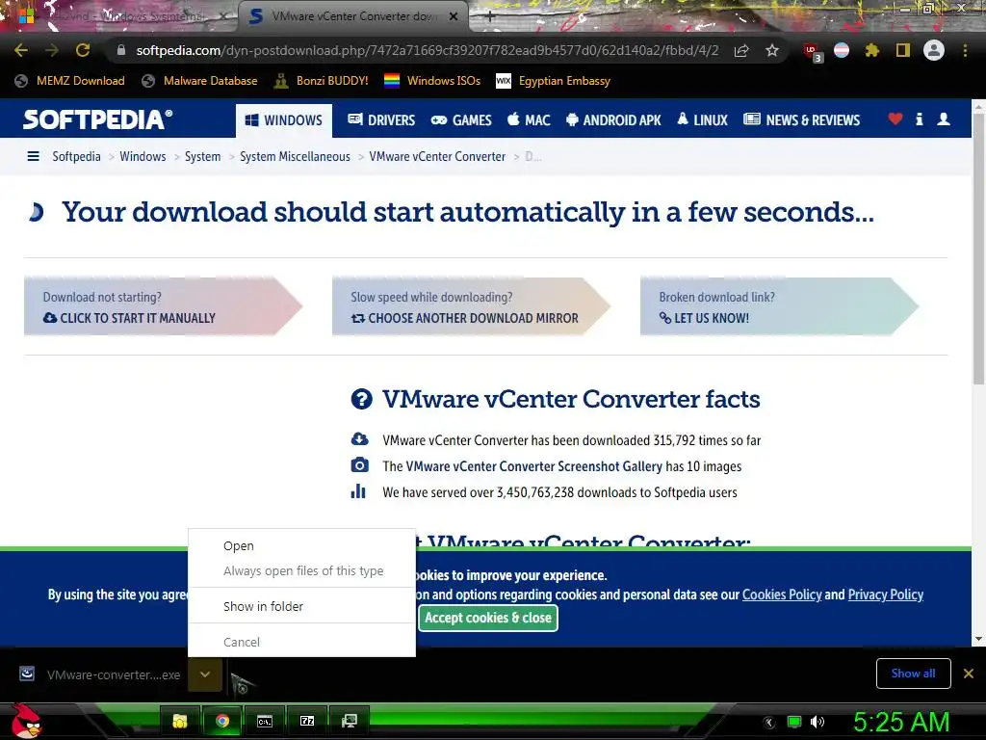The height and width of the screenshot is (740, 986).
Task: Click the Windows breadcrumb link
Action: click(x=143, y=156)
